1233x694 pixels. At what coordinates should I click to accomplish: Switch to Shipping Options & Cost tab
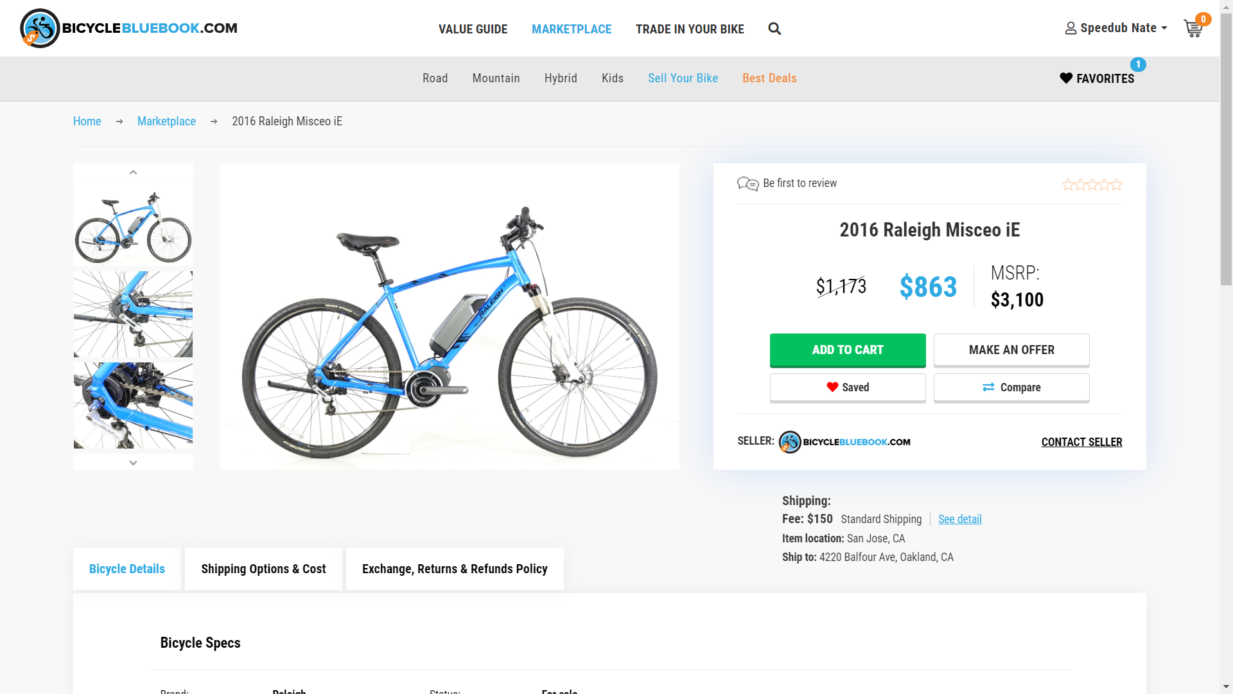click(263, 569)
